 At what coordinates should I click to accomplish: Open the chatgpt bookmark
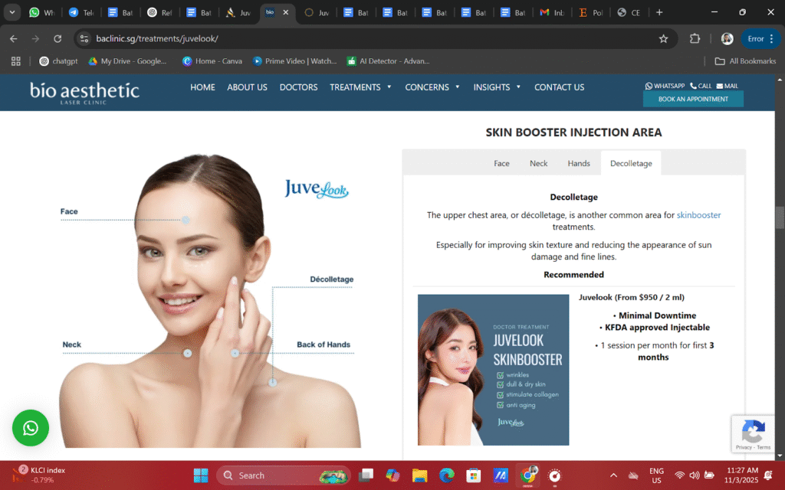(x=58, y=61)
